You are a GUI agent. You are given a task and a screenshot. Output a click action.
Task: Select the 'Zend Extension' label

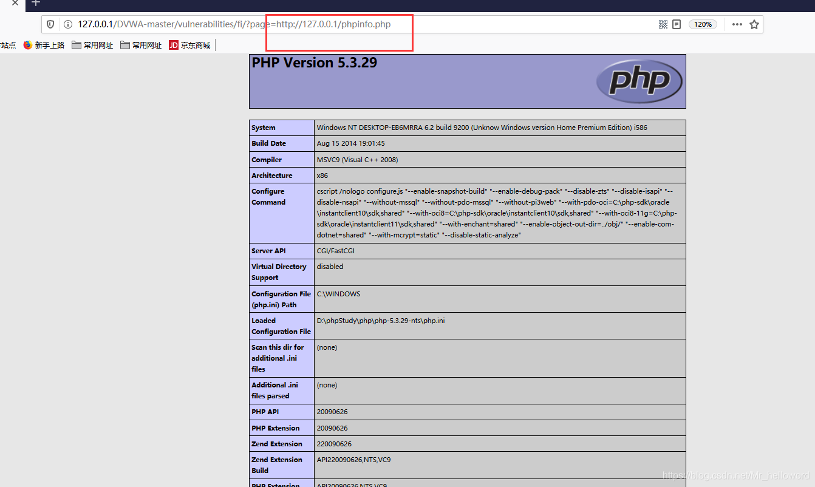point(277,444)
